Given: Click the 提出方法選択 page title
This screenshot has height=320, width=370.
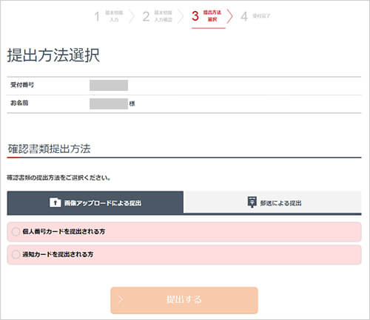Looking at the screenshot, I should point(53,55).
